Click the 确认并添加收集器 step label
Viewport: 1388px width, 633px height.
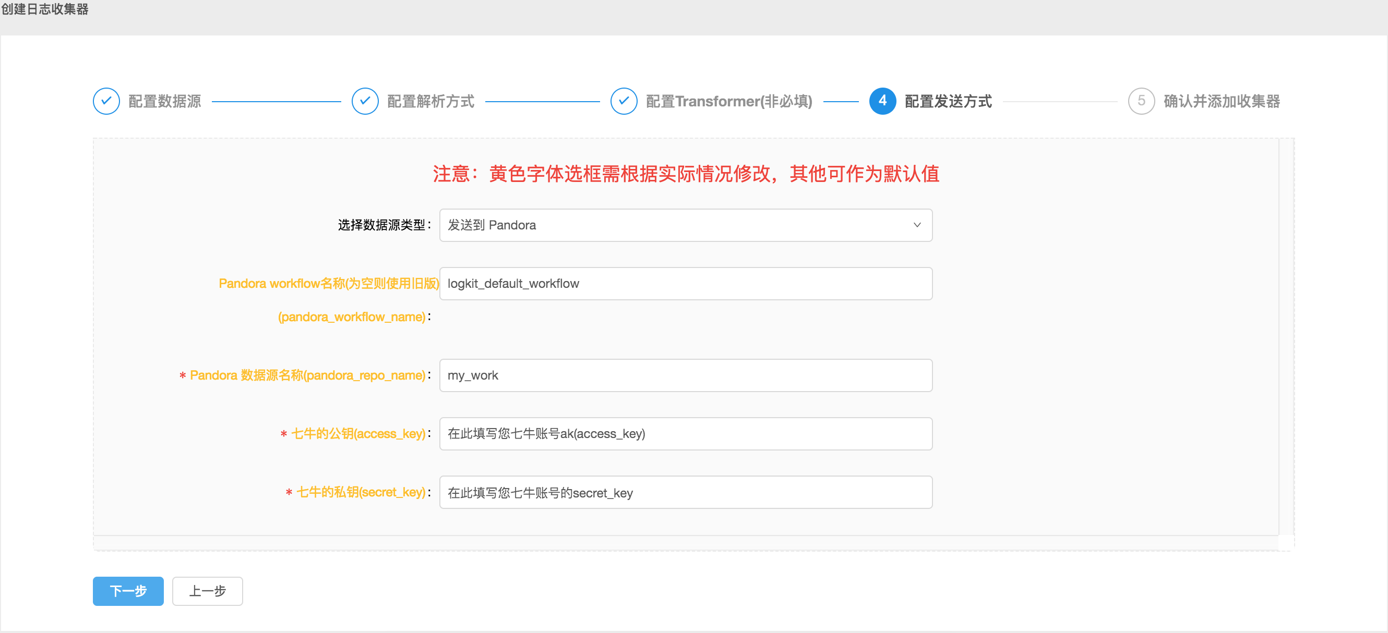click(1221, 101)
